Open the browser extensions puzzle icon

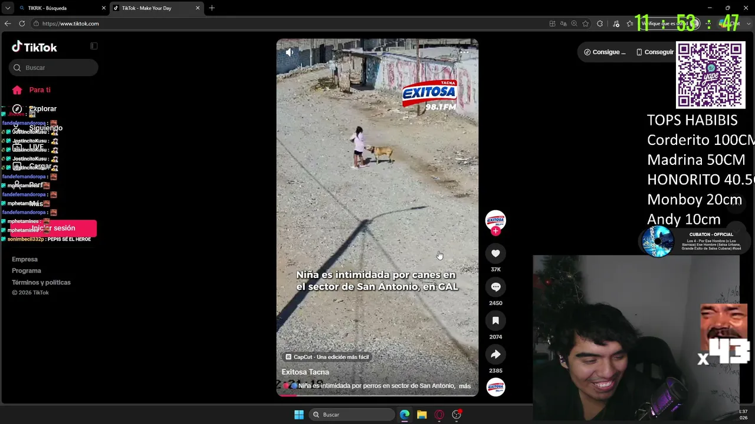click(600, 24)
